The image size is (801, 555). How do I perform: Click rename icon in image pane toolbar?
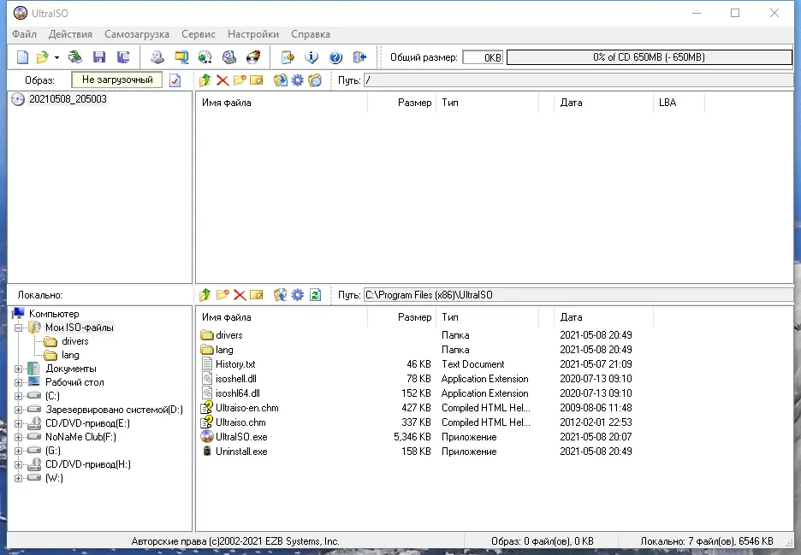257,80
